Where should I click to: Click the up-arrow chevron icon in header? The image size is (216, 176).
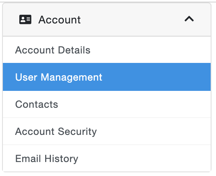(x=189, y=19)
